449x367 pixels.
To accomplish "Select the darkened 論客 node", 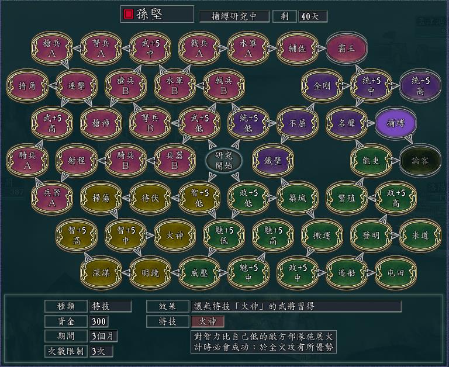I will click(x=420, y=160).
